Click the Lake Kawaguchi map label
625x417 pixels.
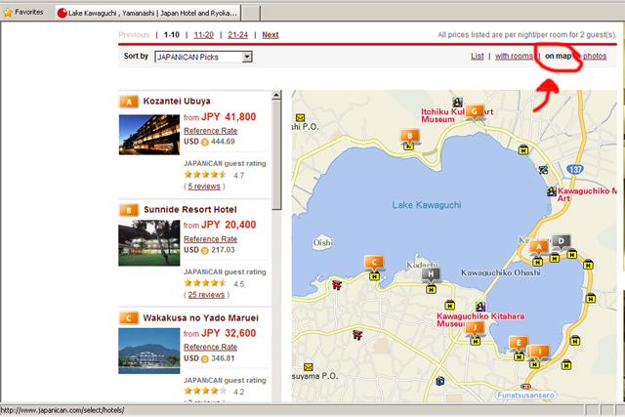(427, 205)
